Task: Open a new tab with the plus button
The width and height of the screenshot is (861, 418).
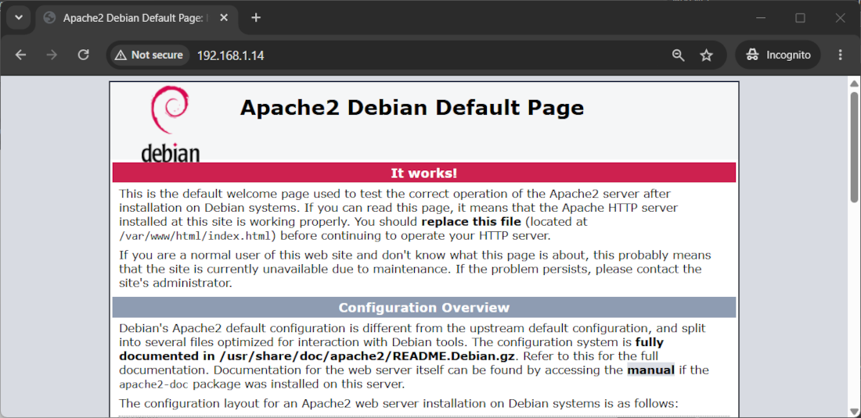Action: click(x=255, y=17)
